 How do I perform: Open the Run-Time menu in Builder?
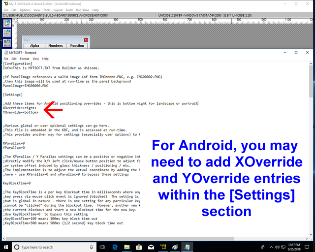(x=83, y=10)
